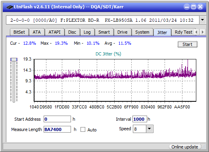The image size is (209, 152).
Task: Open the Rdy Test tab
Action: [183, 32]
